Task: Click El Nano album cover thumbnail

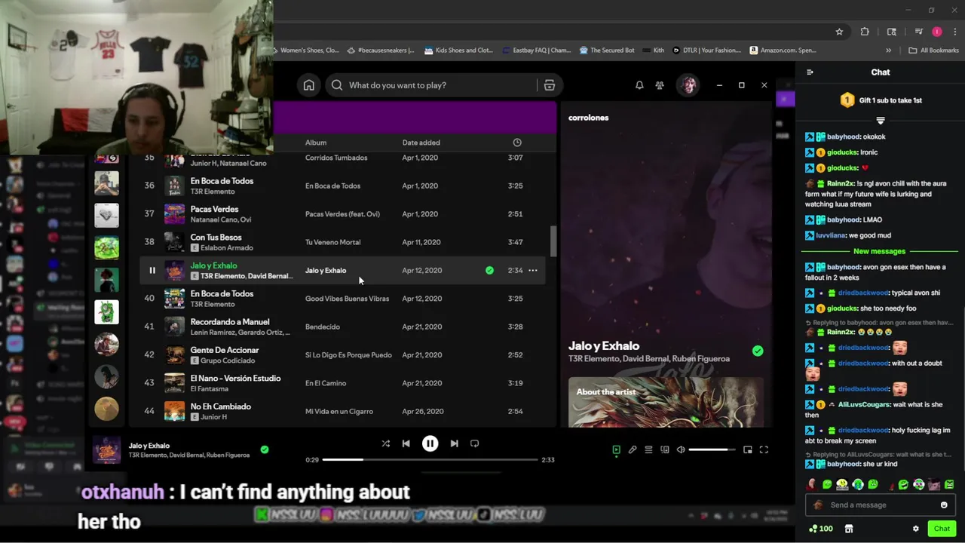Action: click(174, 383)
